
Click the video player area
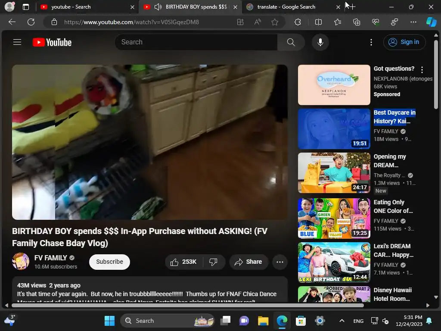149,142
